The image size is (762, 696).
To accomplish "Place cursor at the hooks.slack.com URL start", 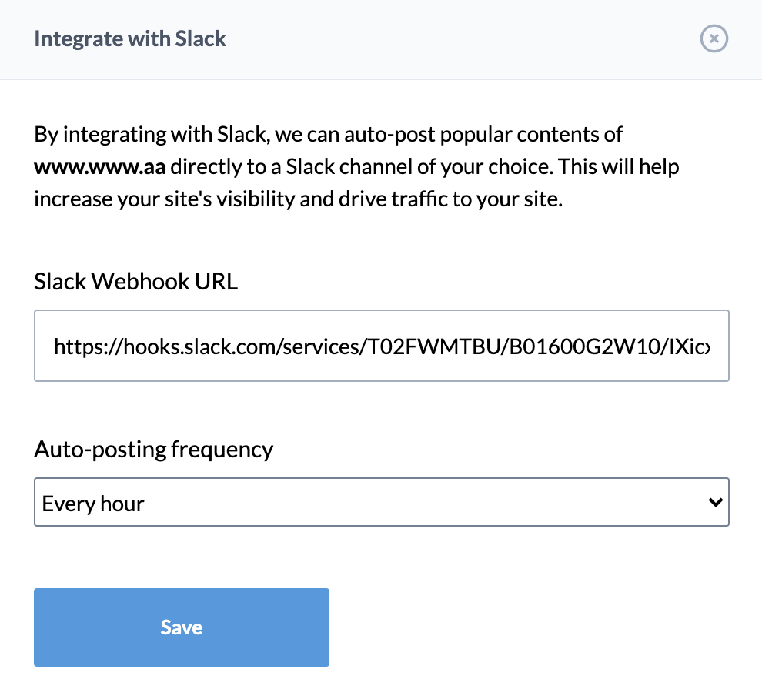I will 55,346.
